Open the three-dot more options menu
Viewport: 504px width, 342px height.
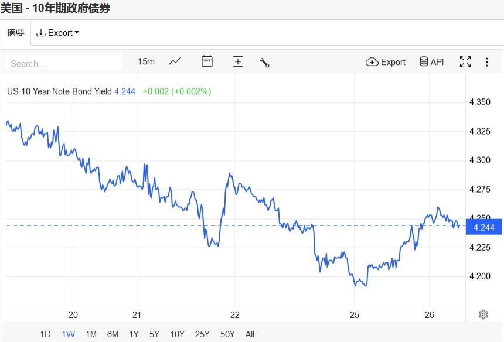coord(486,61)
